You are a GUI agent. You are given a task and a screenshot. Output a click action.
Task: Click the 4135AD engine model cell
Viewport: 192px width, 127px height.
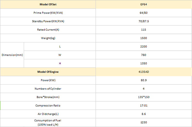click(x=144, y=72)
